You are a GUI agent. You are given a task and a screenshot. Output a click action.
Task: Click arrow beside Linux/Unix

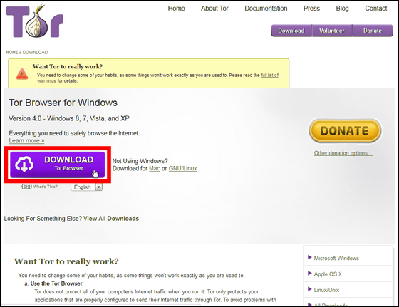pyautogui.click(x=310, y=289)
